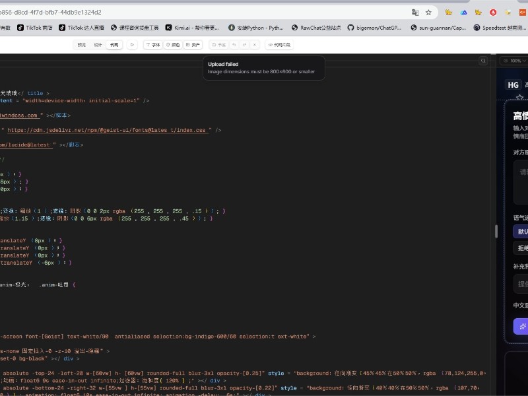Open the 资产 (assets) panel
This screenshot has width=528, height=396.
193,45
